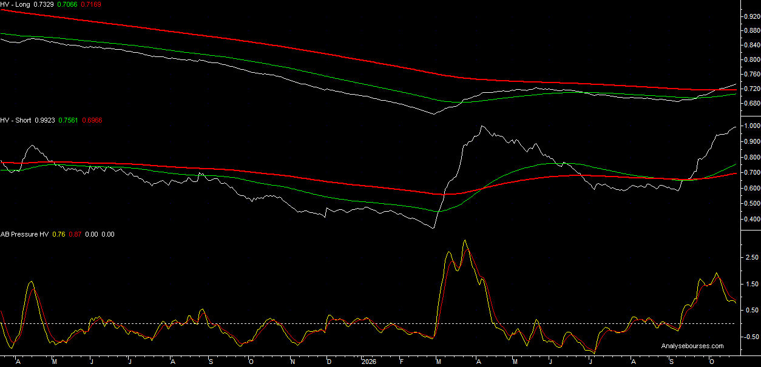Image resolution: width=761 pixels, height=367 pixels.
Task: Click the 1.000 scale label in HV Short
Action: (x=752, y=126)
